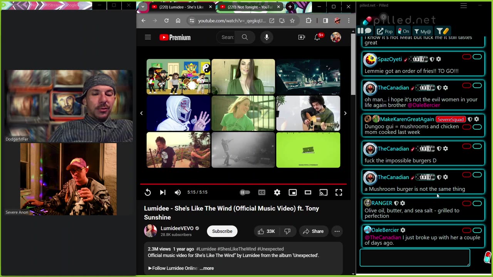Toggle the Pilled 'On' button
Screen dimensions: 493x277
pos(404,31)
